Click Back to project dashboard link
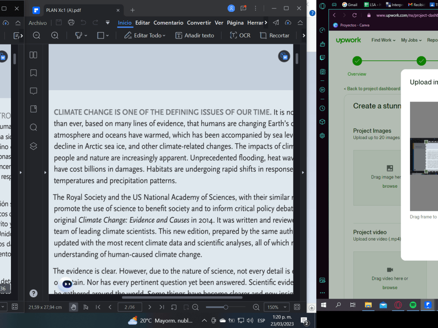 pyautogui.click(x=372, y=89)
